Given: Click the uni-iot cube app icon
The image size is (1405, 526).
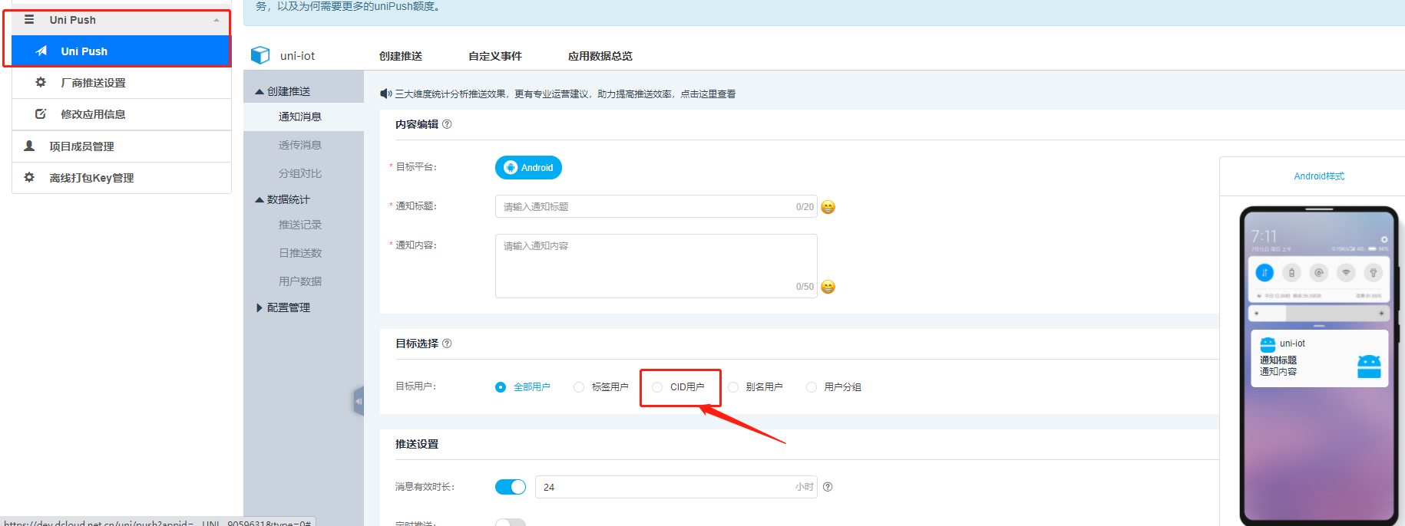Looking at the screenshot, I should [260, 55].
